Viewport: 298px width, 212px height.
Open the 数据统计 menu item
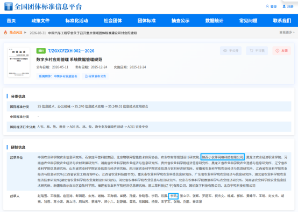pyautogui.click(x=214, y=20)
